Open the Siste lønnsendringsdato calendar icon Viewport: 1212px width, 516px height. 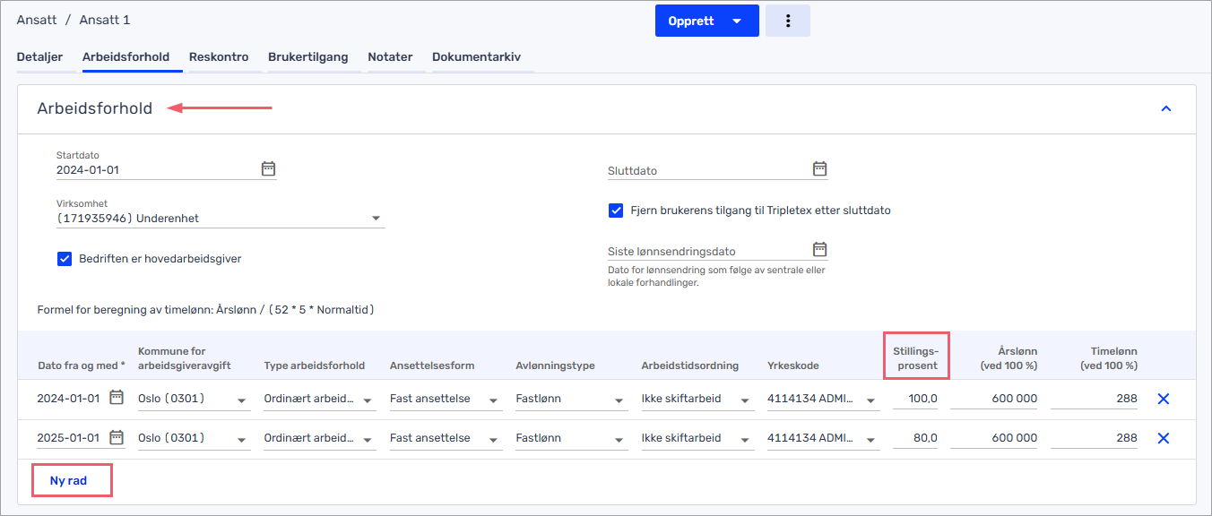pos(819,249)
